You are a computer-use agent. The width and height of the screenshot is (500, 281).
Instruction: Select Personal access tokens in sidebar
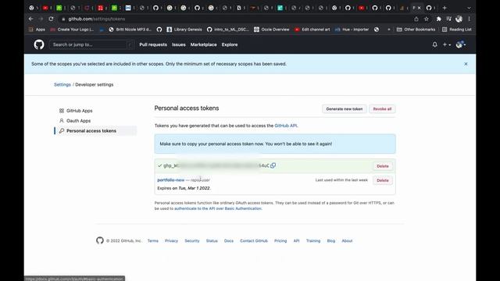95,130
